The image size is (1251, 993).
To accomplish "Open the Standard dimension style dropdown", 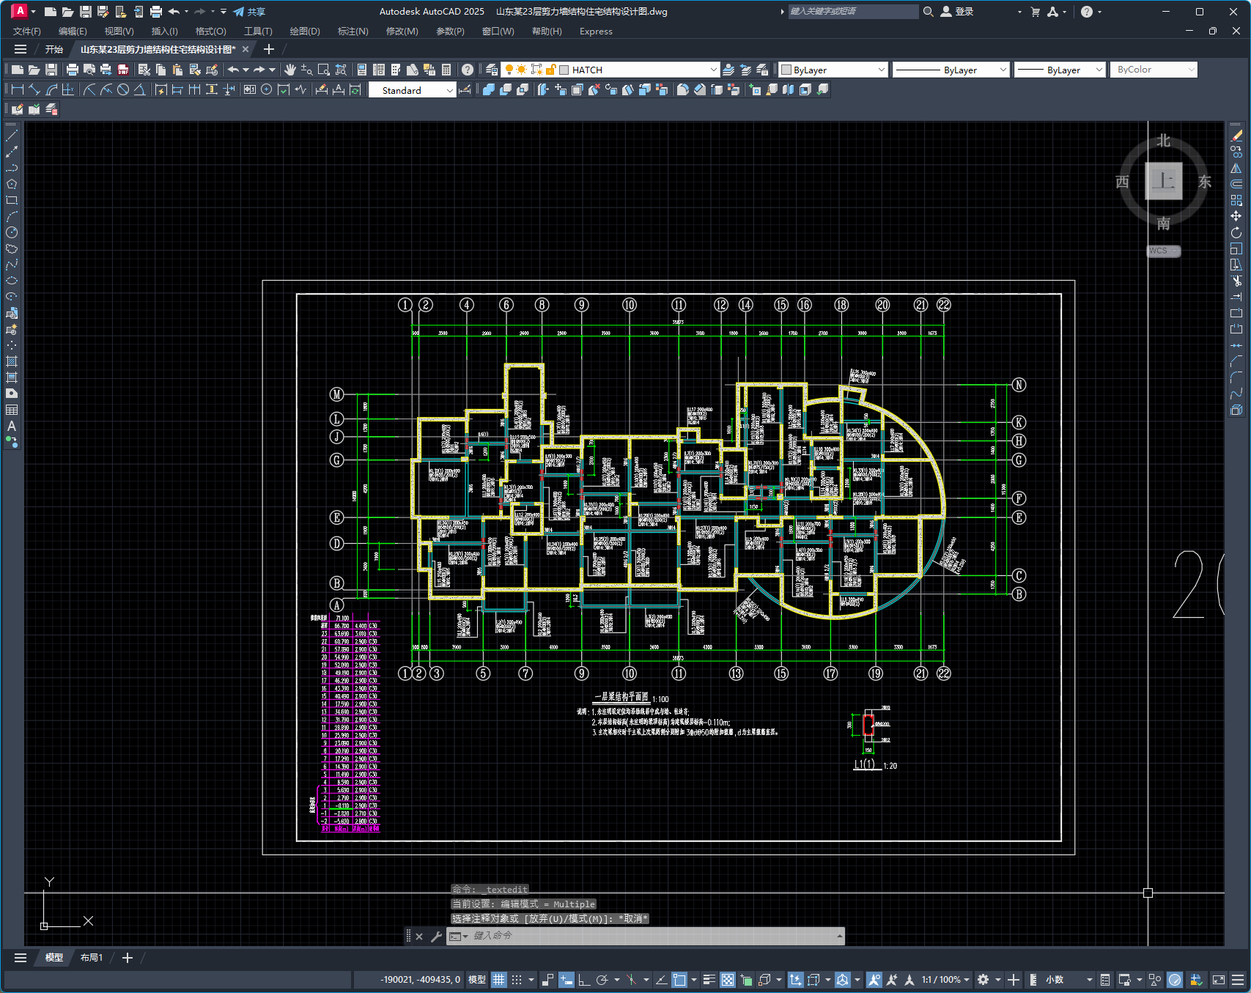I will point(449,90).
